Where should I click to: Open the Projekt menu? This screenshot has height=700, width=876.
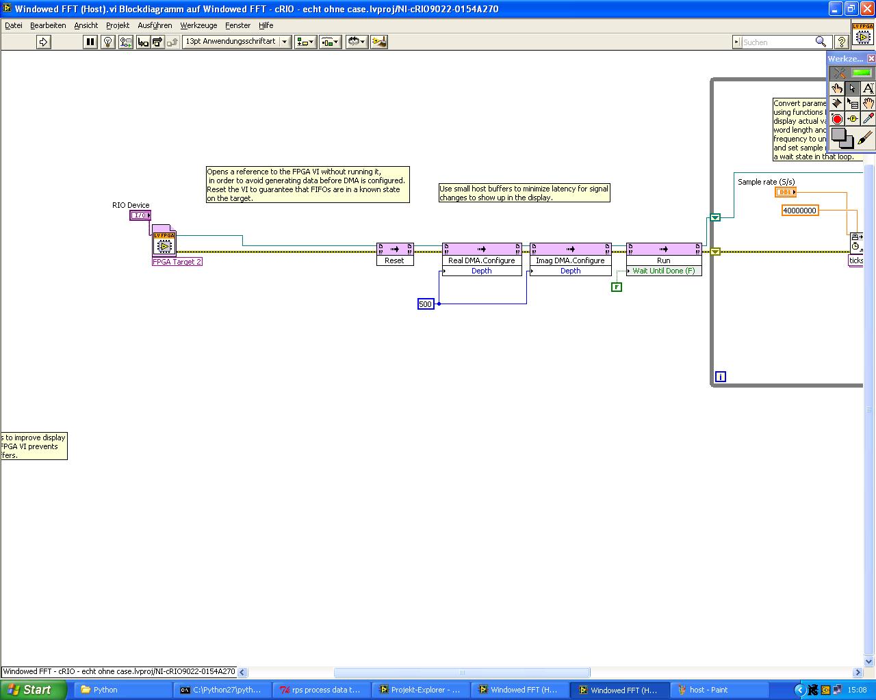click(x=118, y=25)
